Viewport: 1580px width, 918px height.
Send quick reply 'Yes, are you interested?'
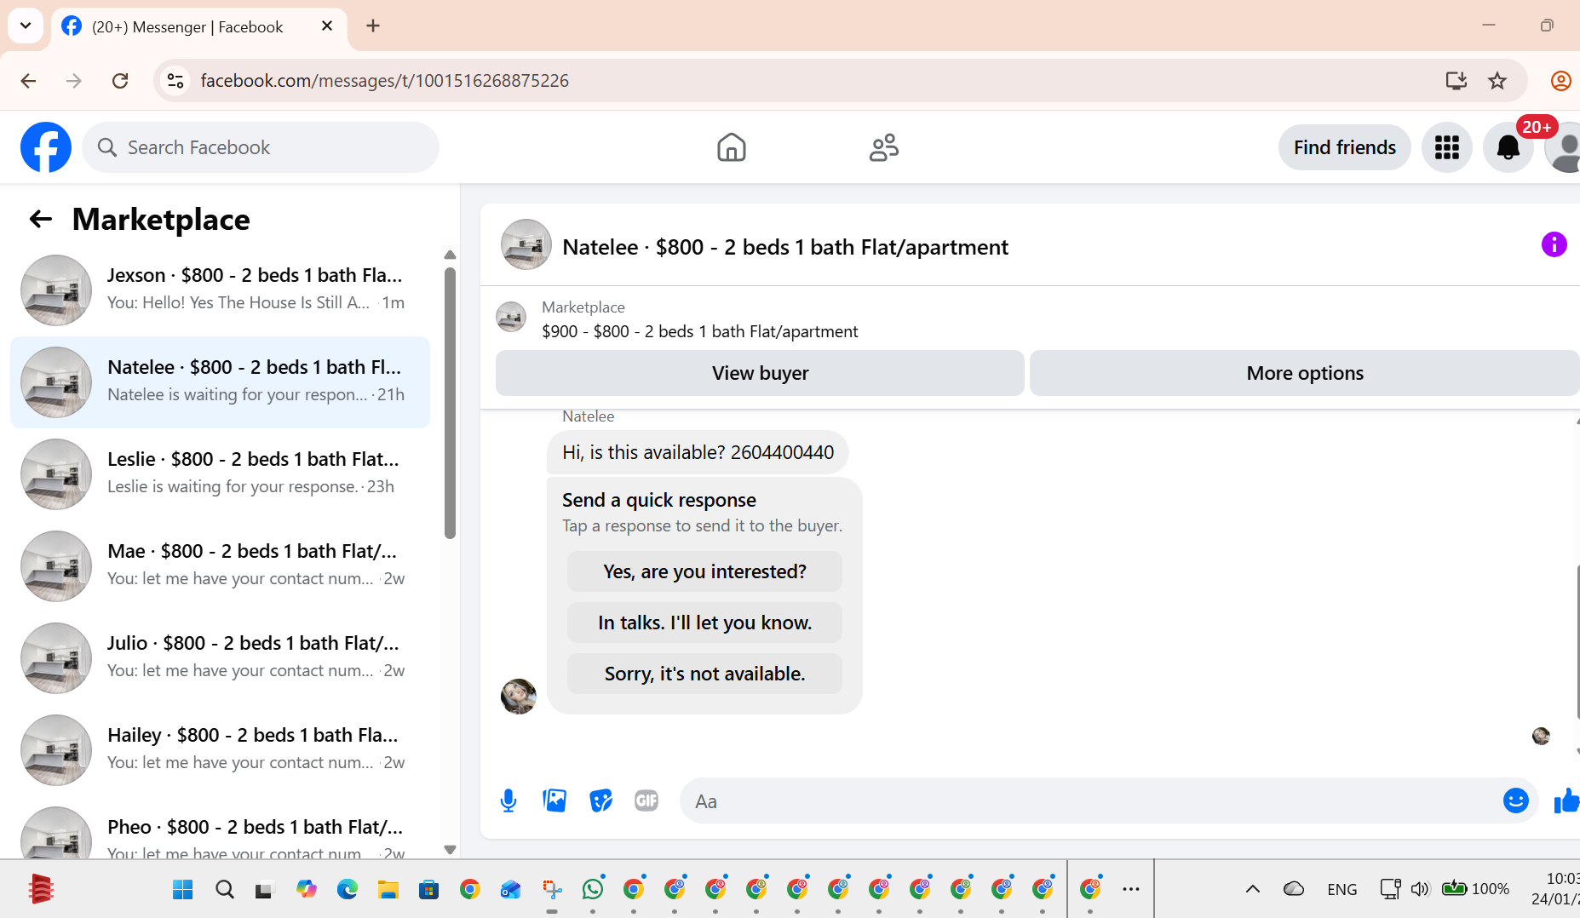(x=704, y=571)
